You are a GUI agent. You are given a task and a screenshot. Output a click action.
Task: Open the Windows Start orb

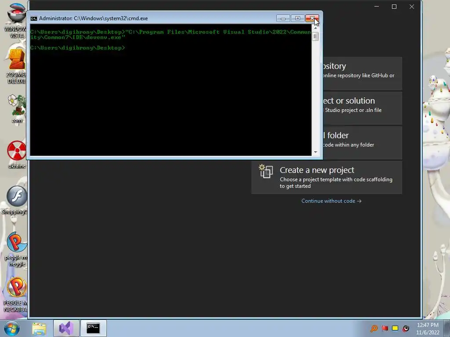pyautogui.click(x=11, y=328)
